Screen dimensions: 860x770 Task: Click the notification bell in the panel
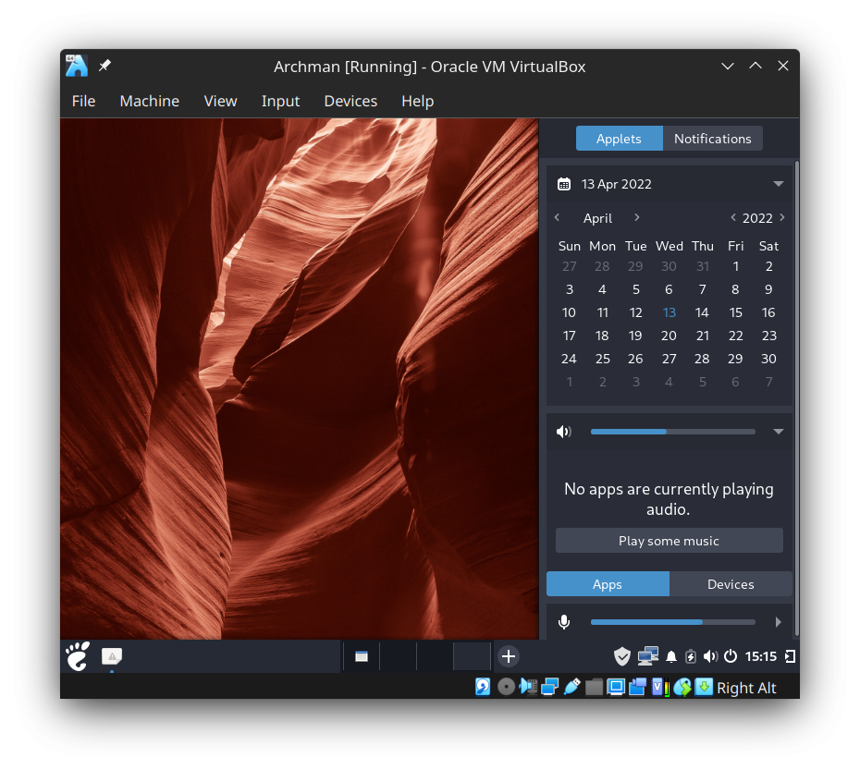[x=671, y=656]
